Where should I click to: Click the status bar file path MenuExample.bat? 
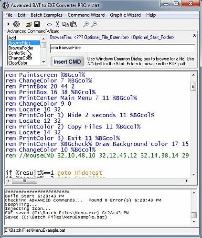(35, 230)
